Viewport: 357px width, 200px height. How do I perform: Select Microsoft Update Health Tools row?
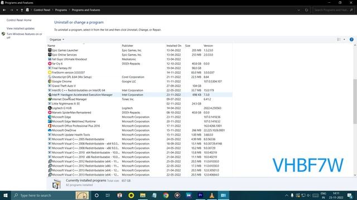pyautogui.click(x=140, y=134)
